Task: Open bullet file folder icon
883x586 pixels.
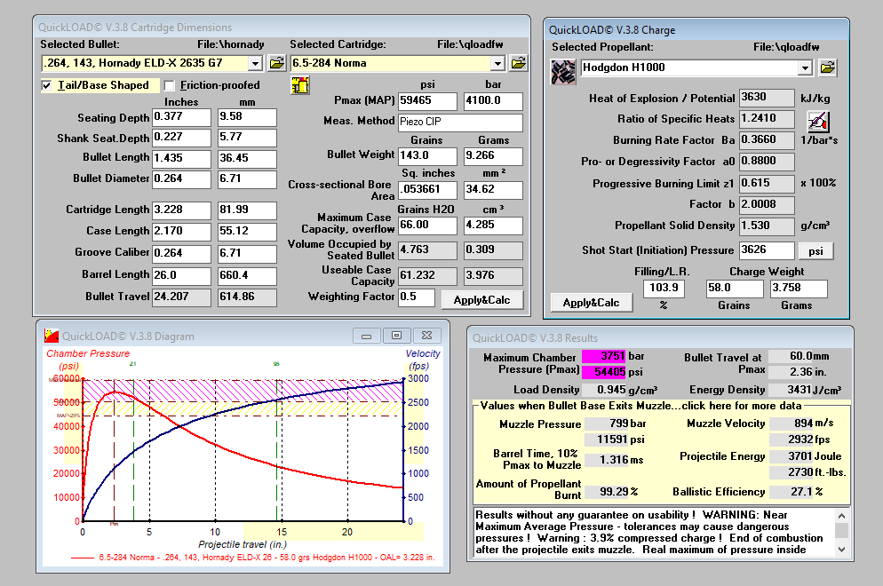Action: pos(276,63)
